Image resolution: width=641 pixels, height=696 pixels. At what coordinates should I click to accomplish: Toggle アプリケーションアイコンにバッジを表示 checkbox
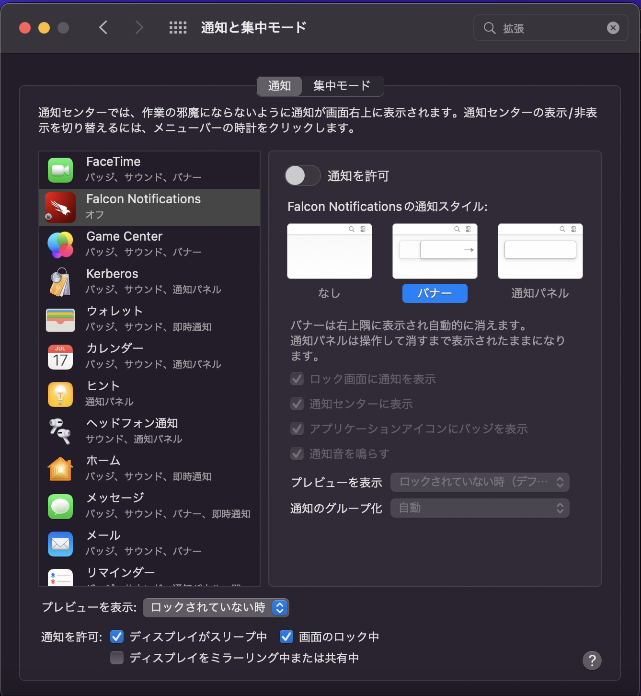tap(297, 429)
